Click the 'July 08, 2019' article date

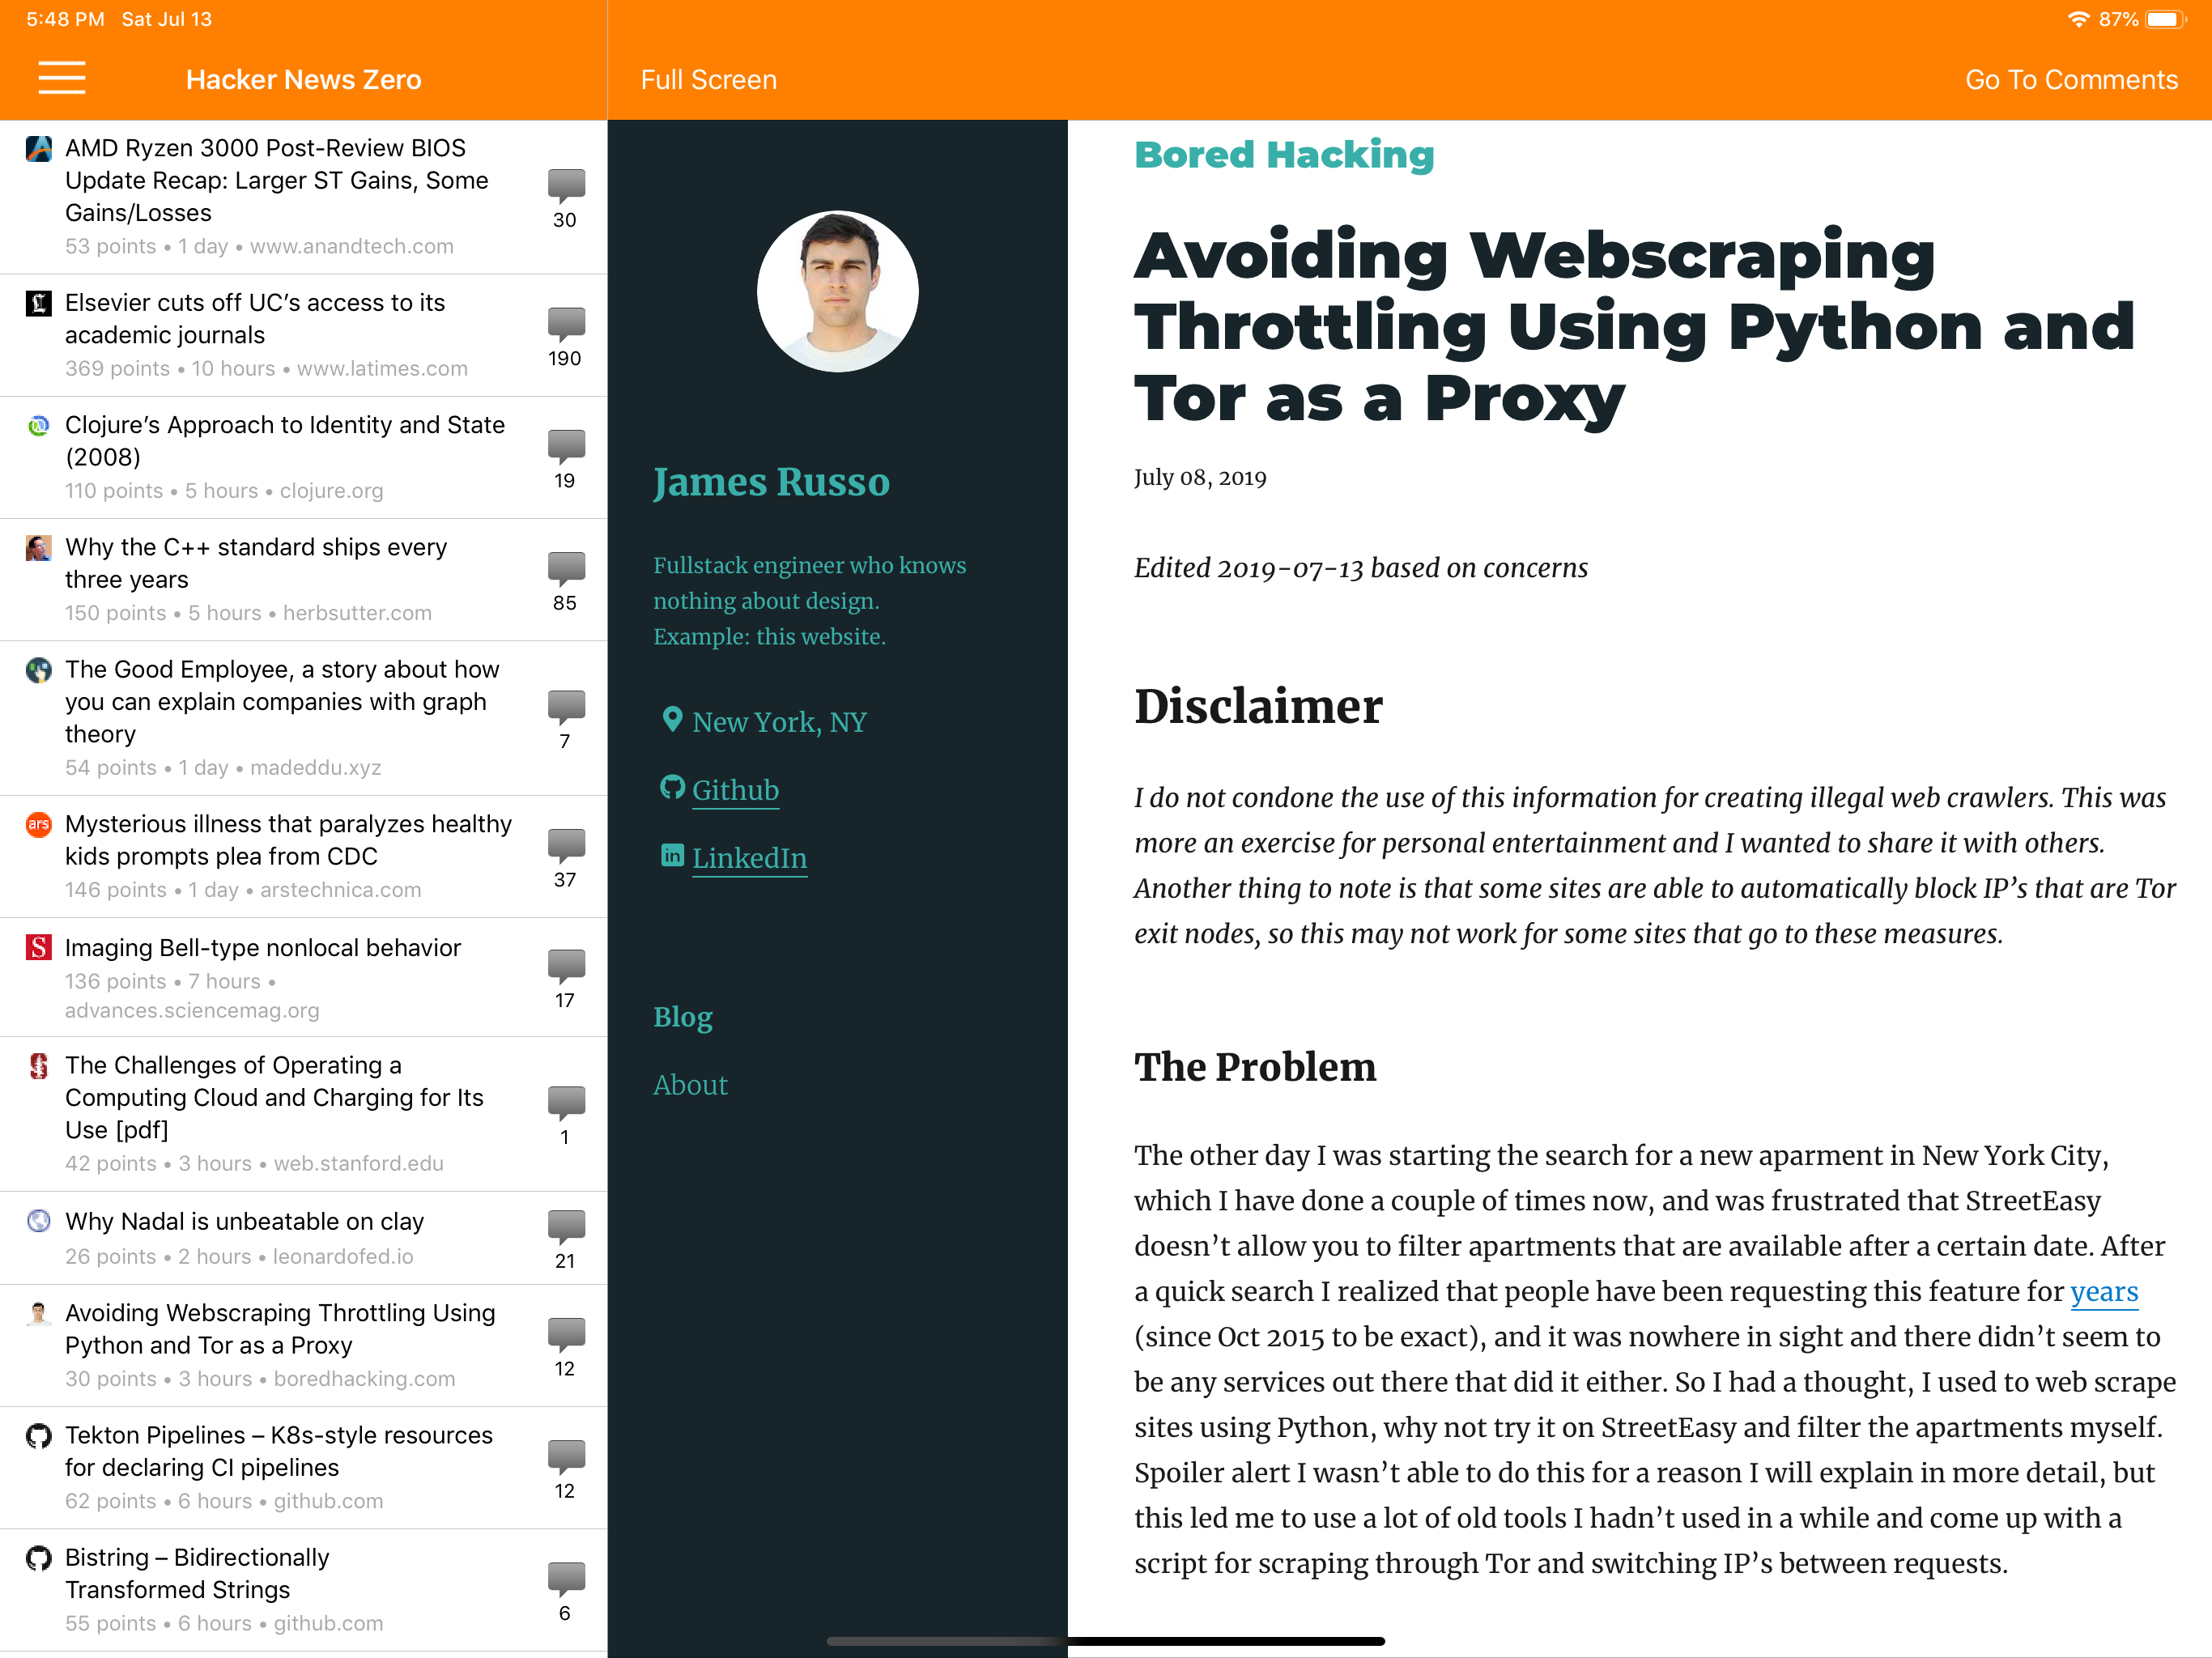1200,477
